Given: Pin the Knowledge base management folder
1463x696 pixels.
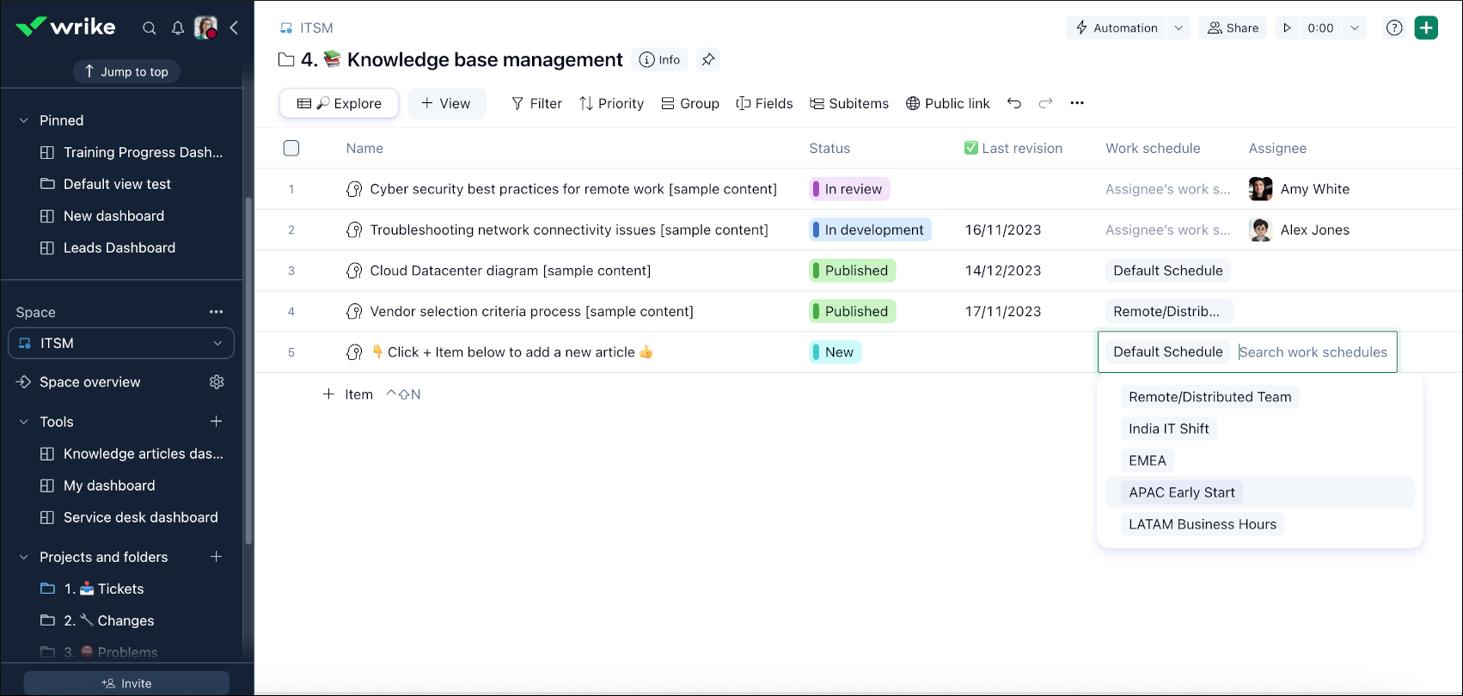Looking at the screenshot, I should [x=708, y=59].
